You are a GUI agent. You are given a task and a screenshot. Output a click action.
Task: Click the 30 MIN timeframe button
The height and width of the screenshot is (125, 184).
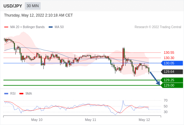pyautogui.click(x=33, y=6)
